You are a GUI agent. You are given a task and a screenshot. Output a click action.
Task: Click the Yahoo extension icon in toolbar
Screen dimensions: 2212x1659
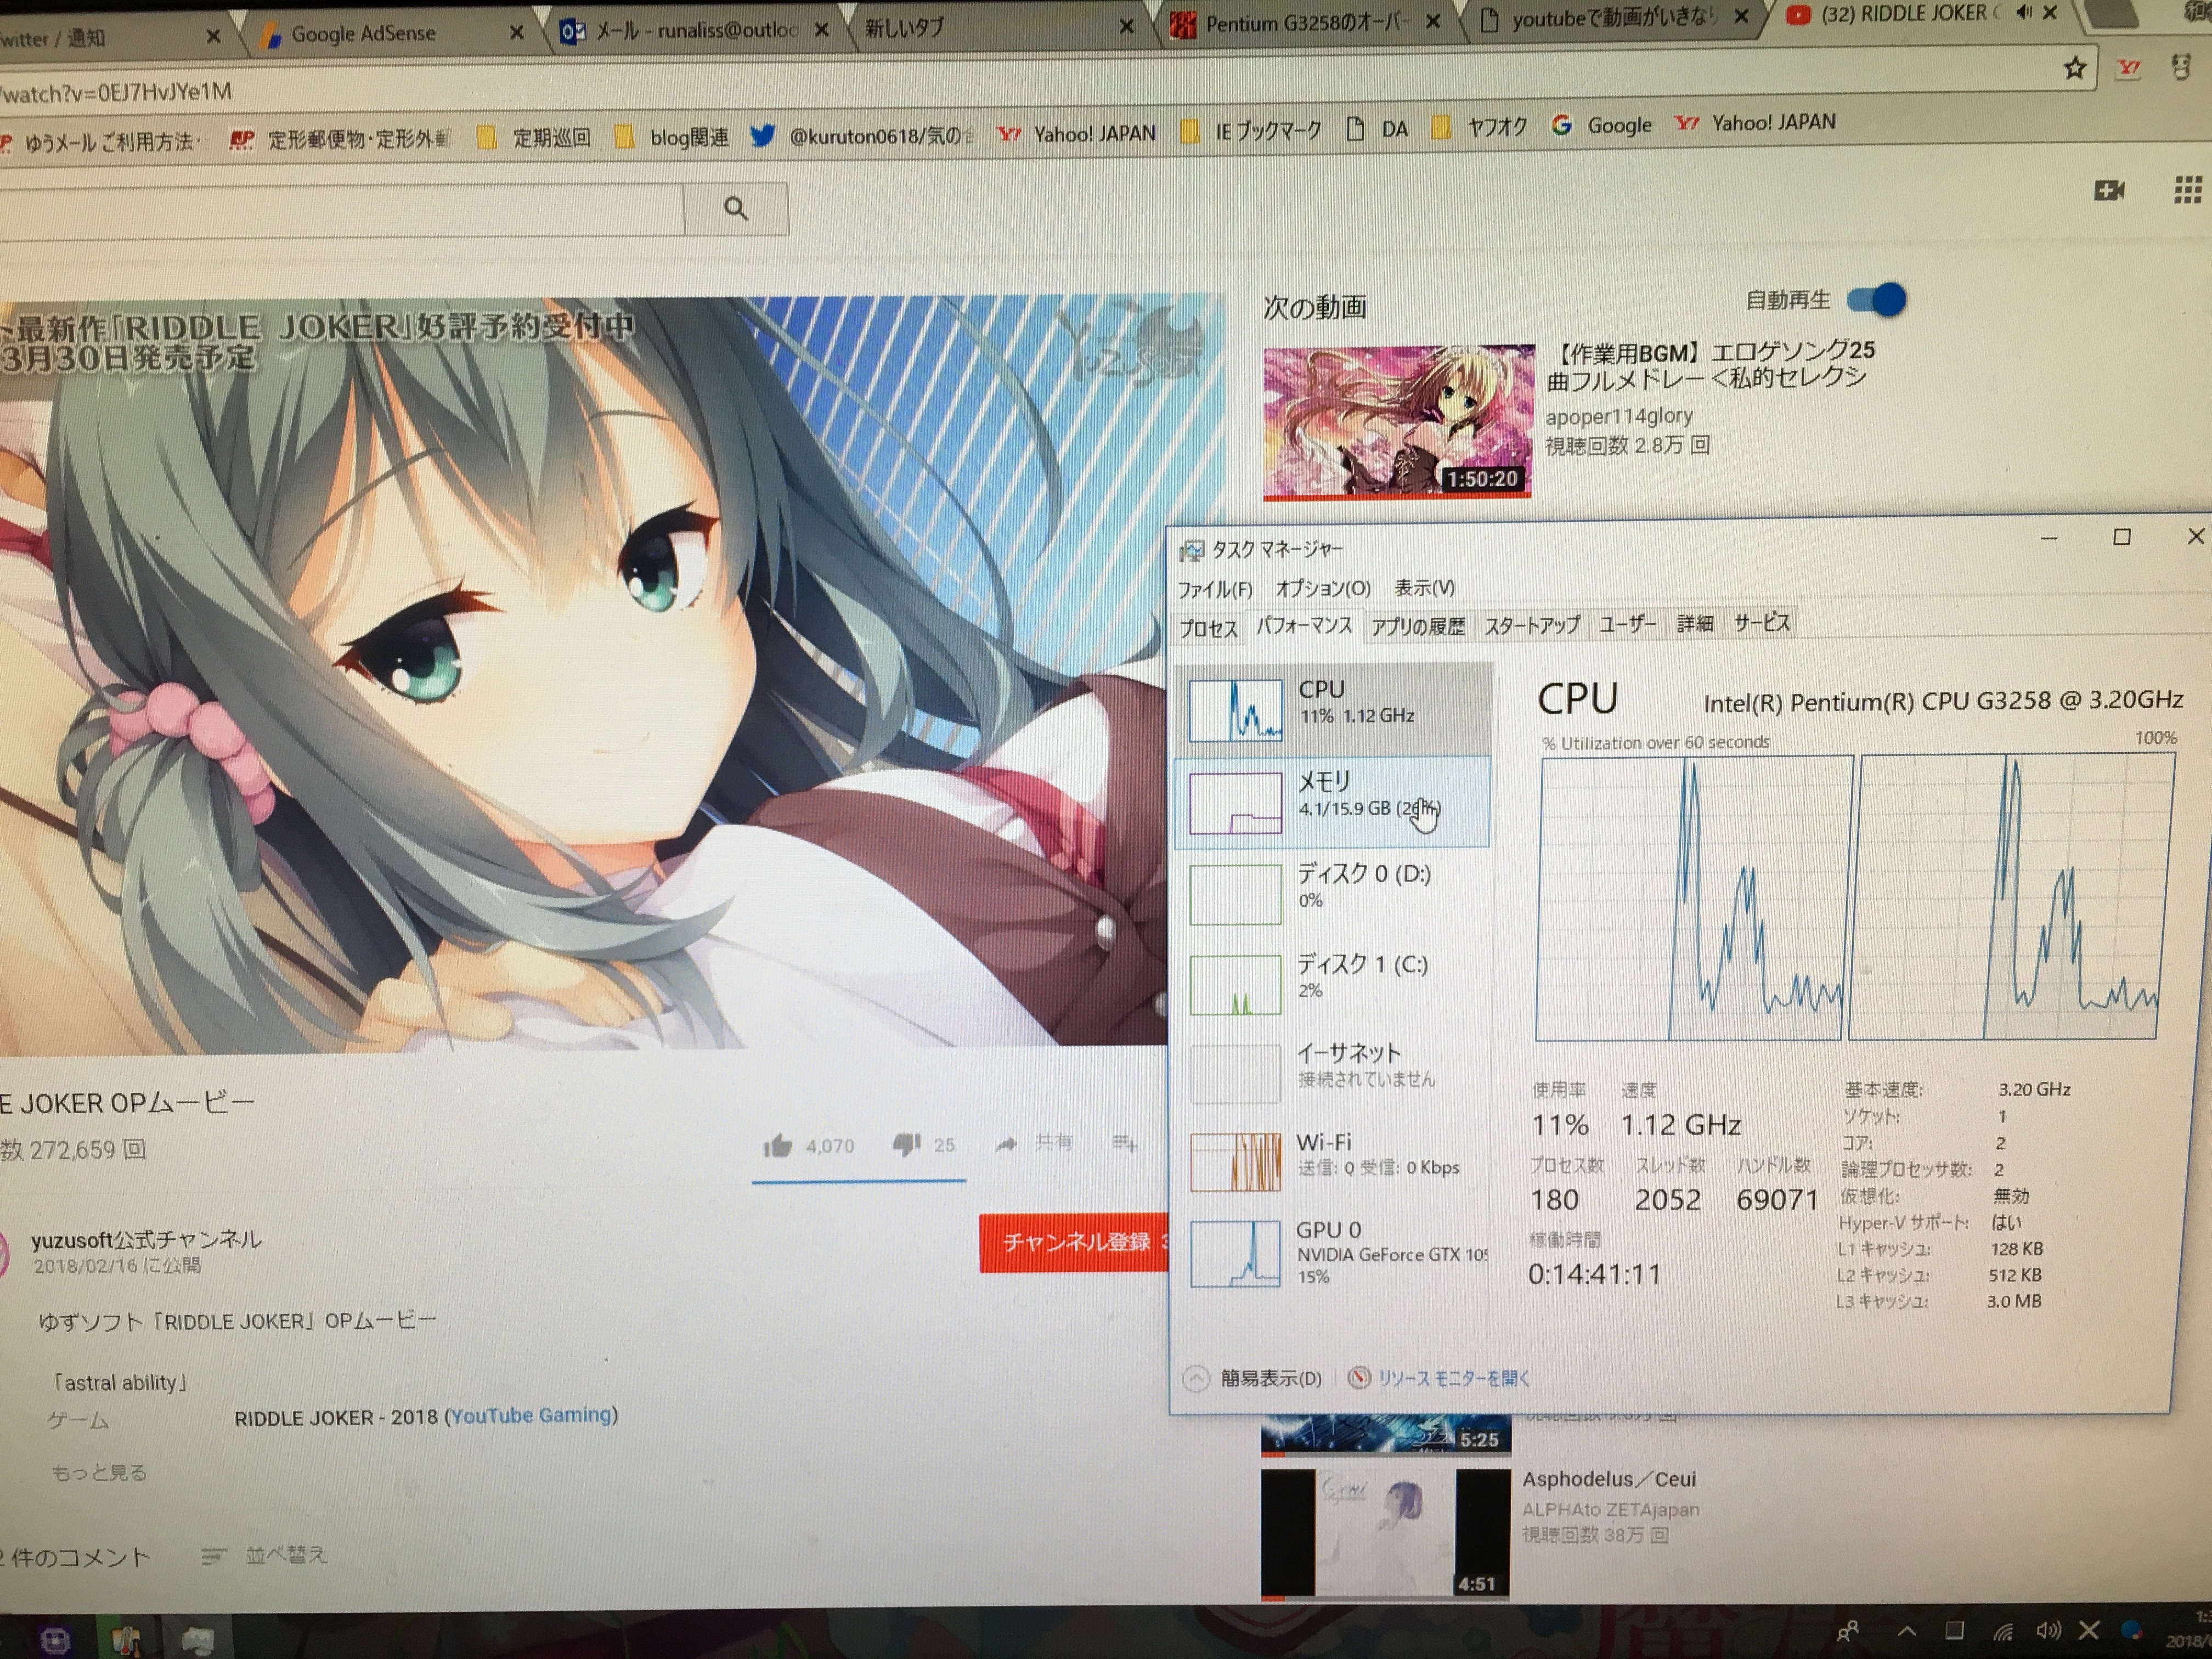pyautogui.click(x=2128, y=68)
